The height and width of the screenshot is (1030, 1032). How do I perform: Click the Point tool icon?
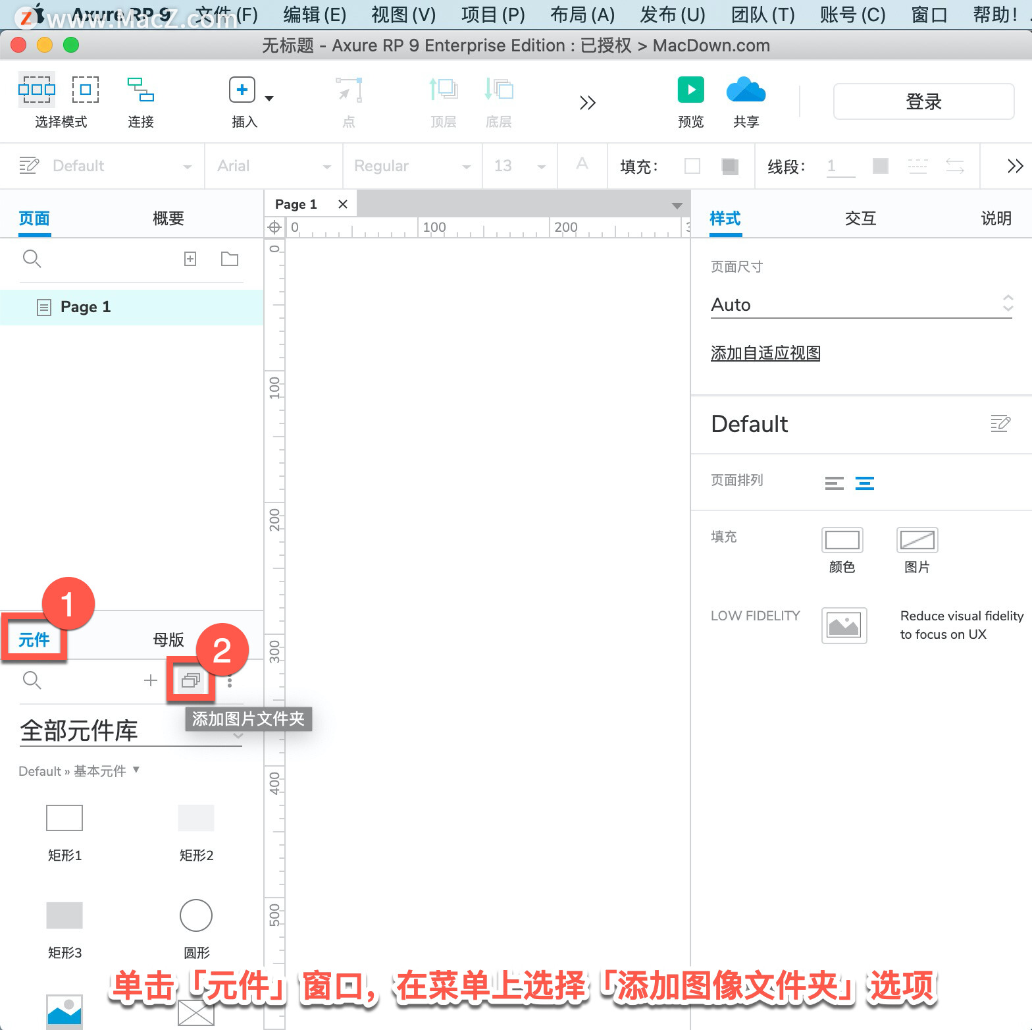(349, 90)
